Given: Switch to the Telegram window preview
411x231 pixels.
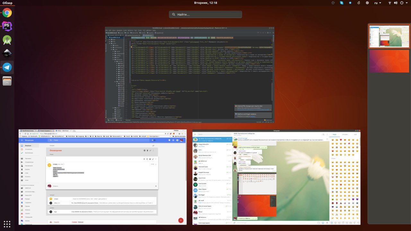Looking at the screenshot, I should (x=276, y=177).
